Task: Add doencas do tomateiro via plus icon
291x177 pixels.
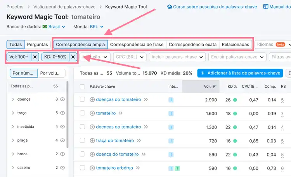Action: [92, 127]
